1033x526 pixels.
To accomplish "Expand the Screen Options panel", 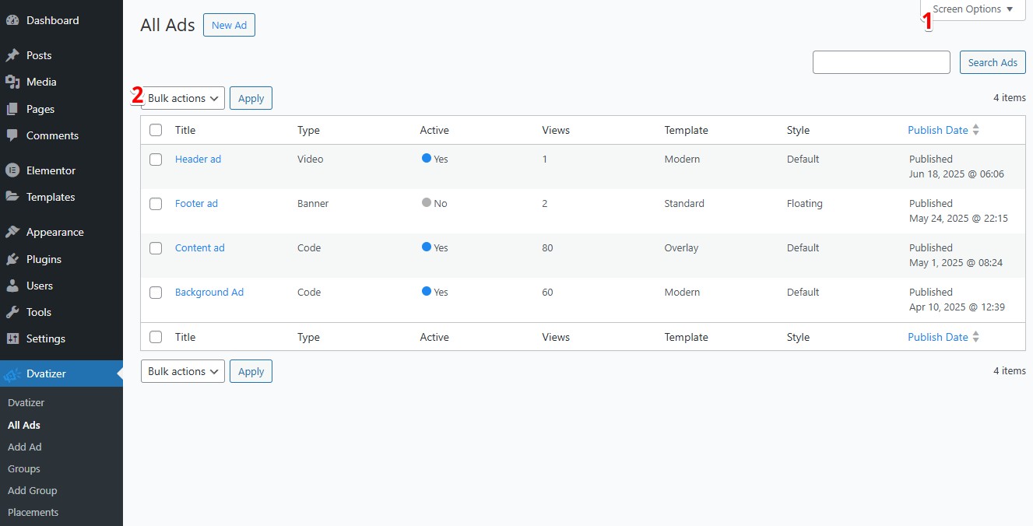I will (973, 9).
